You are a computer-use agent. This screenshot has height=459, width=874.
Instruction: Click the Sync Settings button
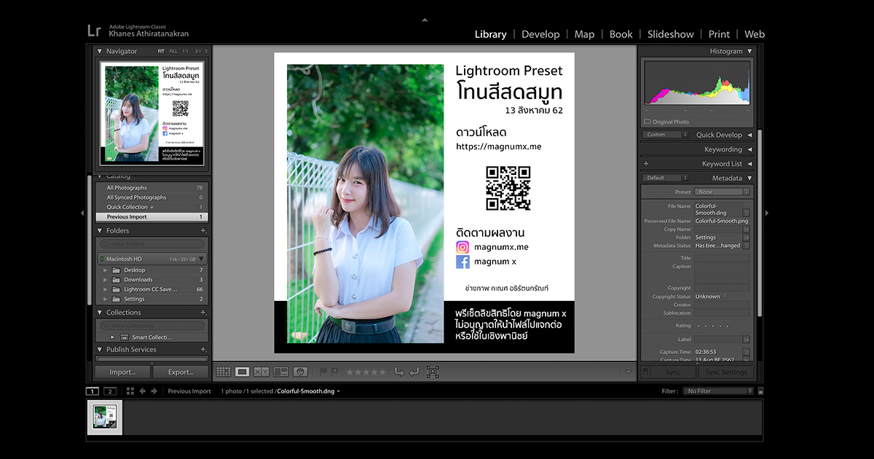[x=726, y=372]
